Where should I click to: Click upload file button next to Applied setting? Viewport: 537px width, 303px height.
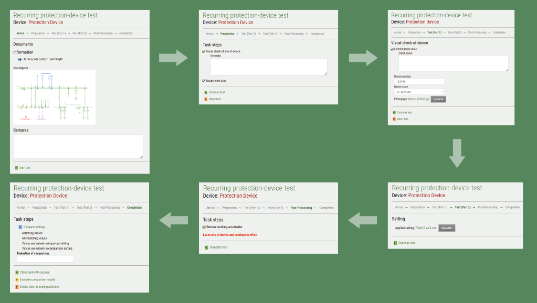pyautogui.click(x=446, y=228)
